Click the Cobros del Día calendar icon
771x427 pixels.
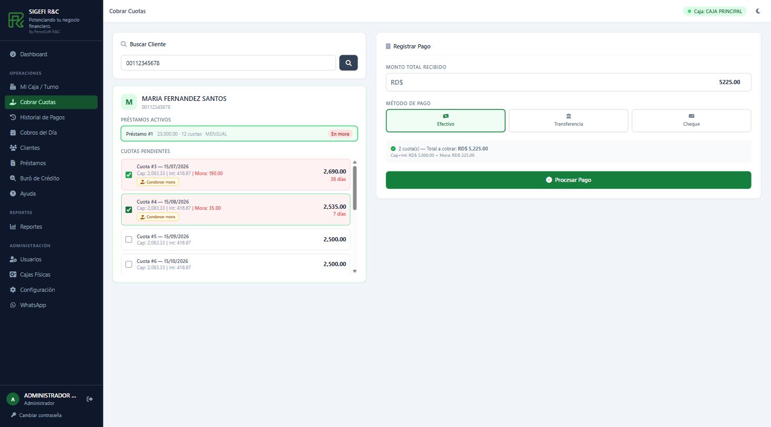pyautogui.click(x=13, y=133)
